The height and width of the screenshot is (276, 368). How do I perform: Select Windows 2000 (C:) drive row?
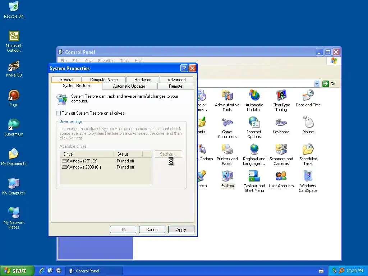click(x=106, y=167)
